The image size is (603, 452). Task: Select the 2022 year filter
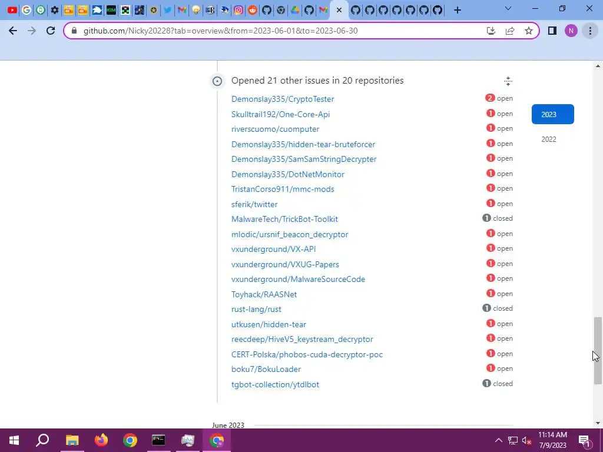[x=549, y=139]
